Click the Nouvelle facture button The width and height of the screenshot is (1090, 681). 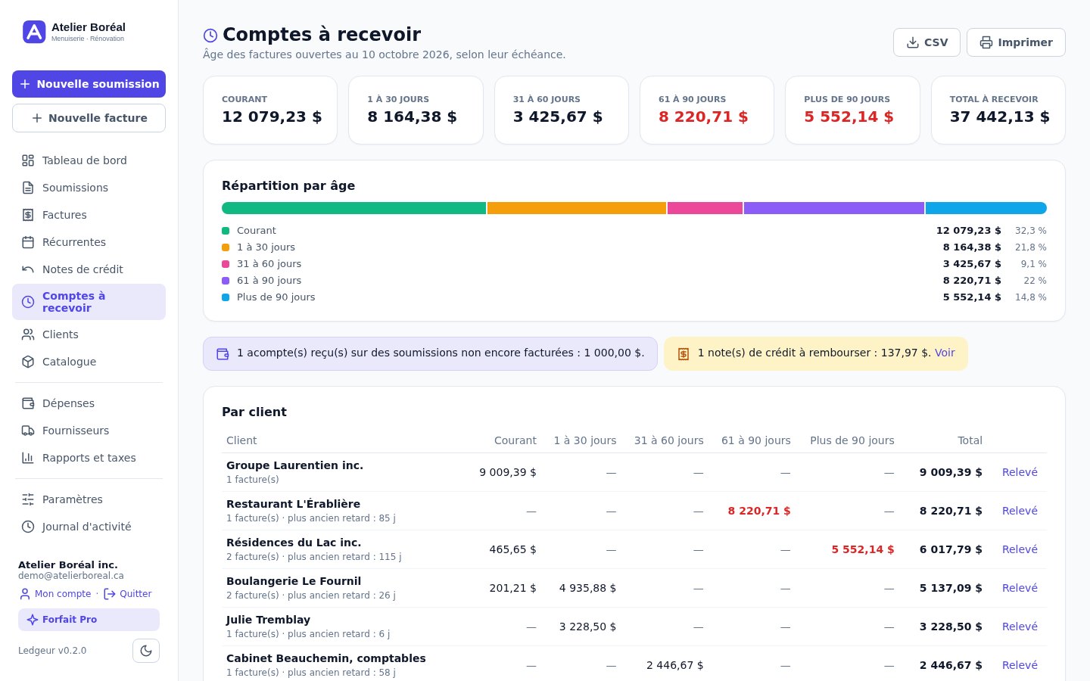pos(89,118)
